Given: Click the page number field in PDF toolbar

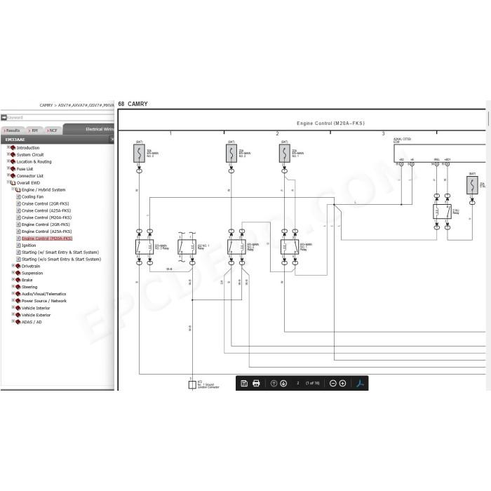Looking at the screenshot, I should [298, 383].
